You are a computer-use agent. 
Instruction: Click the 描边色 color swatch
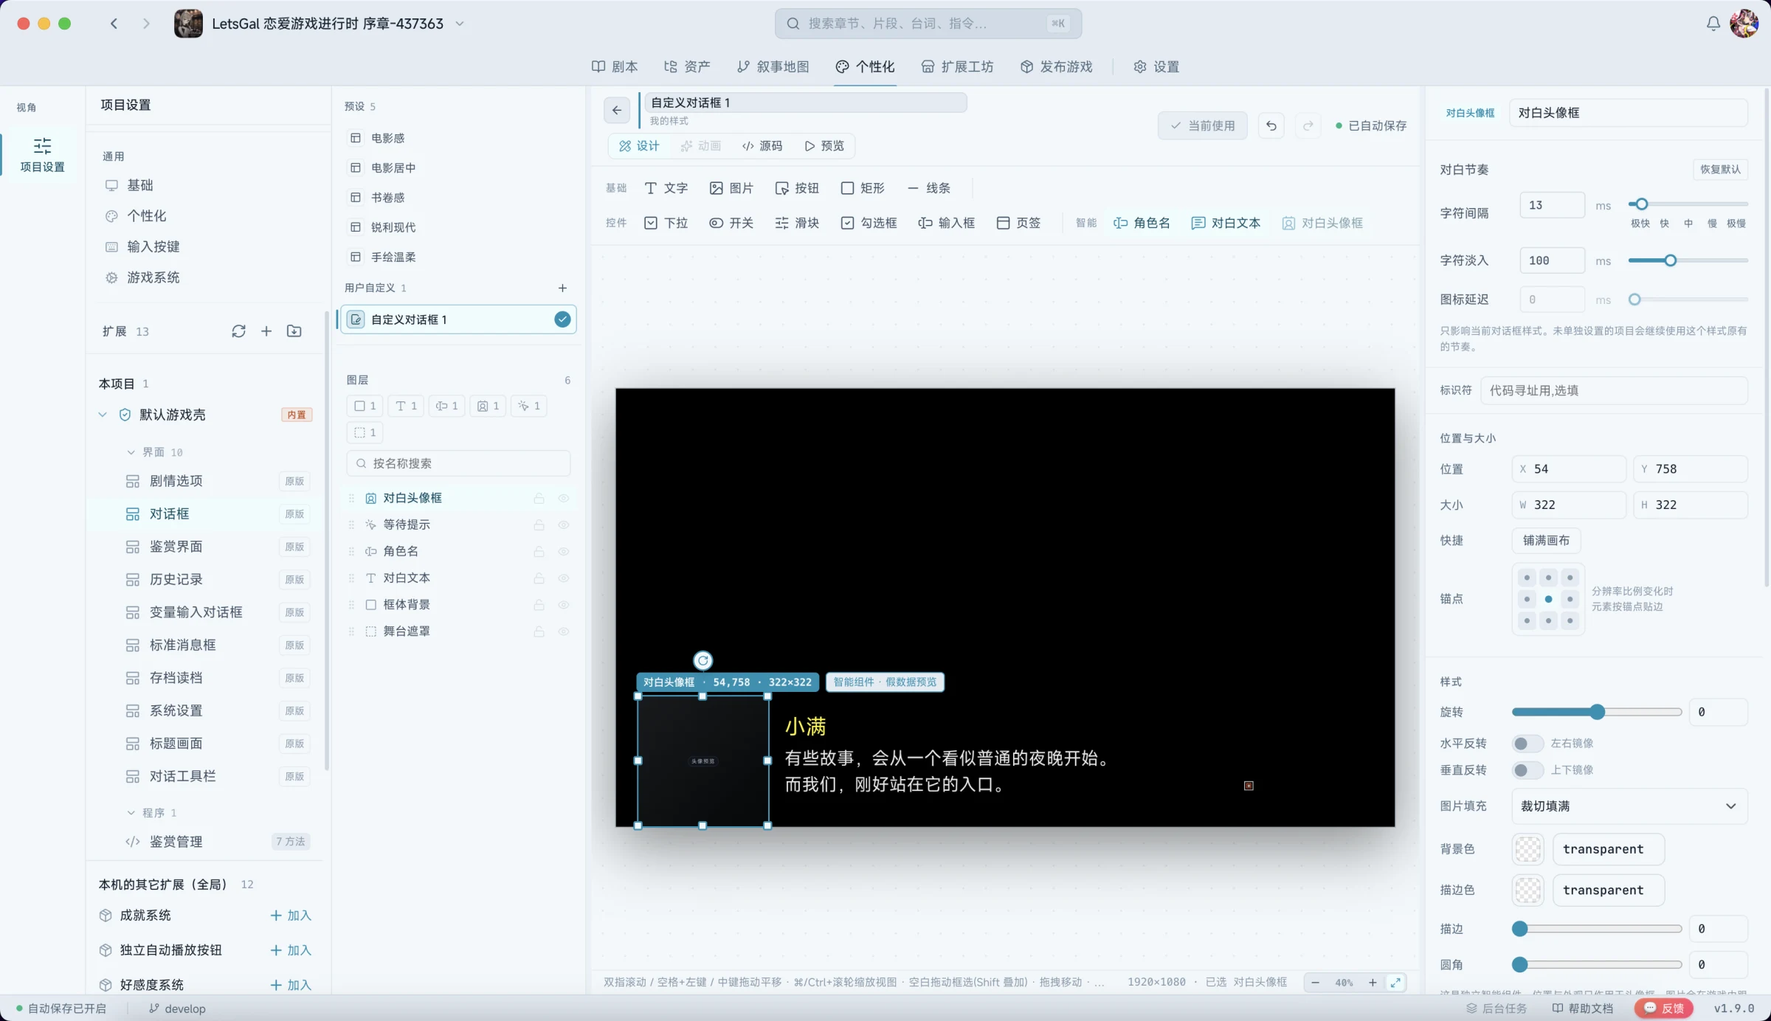(x=1527, y=890)
